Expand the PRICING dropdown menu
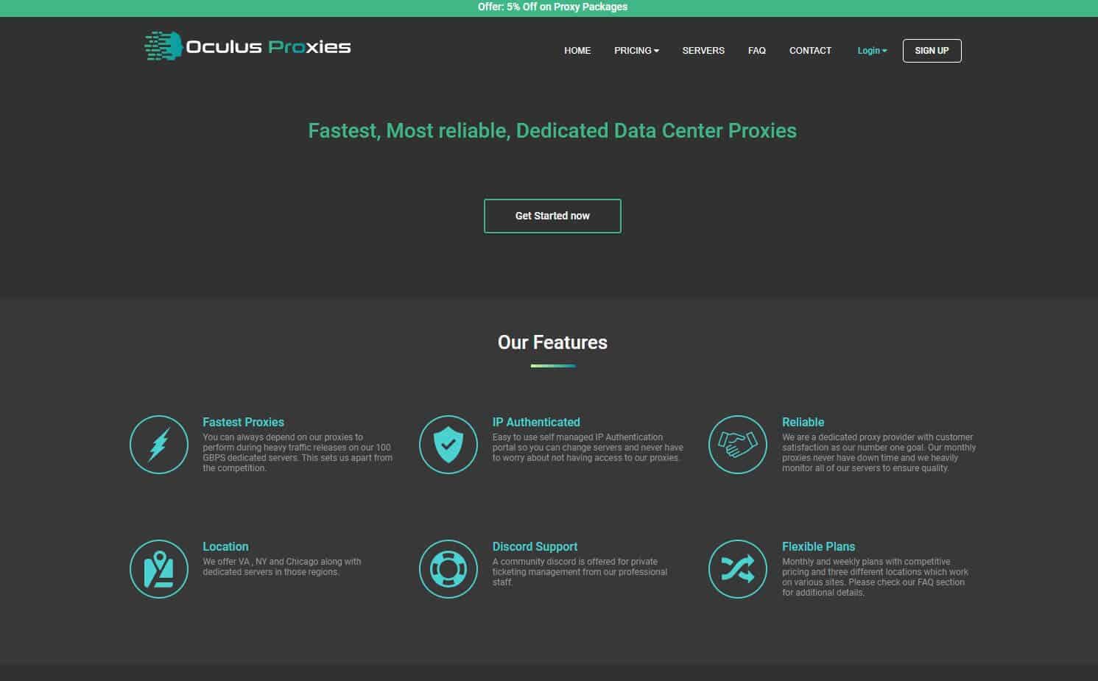This screenshot has width=1098, height=681. [636, 51]
